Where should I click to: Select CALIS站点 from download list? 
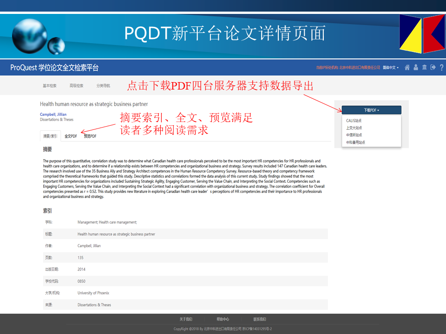pos(354,121)
